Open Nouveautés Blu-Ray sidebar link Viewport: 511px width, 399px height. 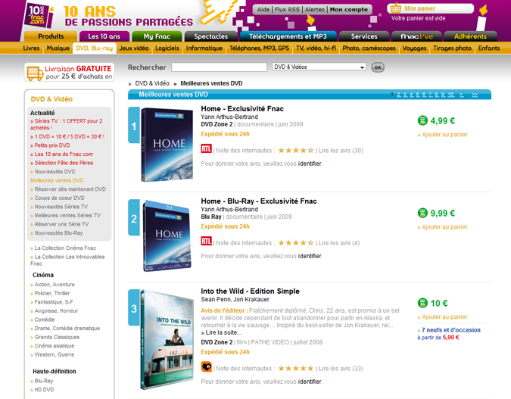point(58,232)
